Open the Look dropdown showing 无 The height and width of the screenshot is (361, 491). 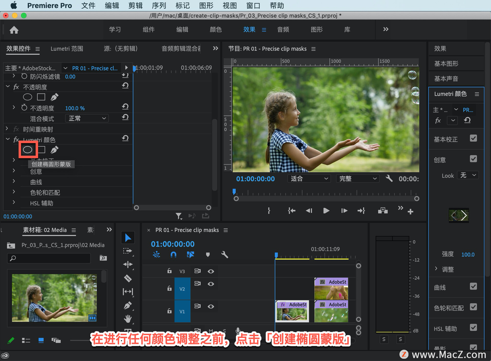(468, 175)
